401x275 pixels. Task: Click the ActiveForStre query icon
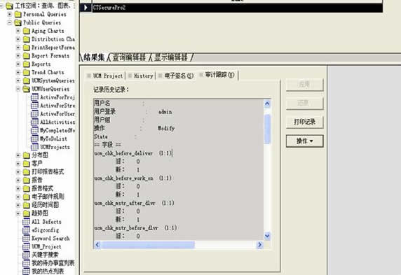coord(34,106)
